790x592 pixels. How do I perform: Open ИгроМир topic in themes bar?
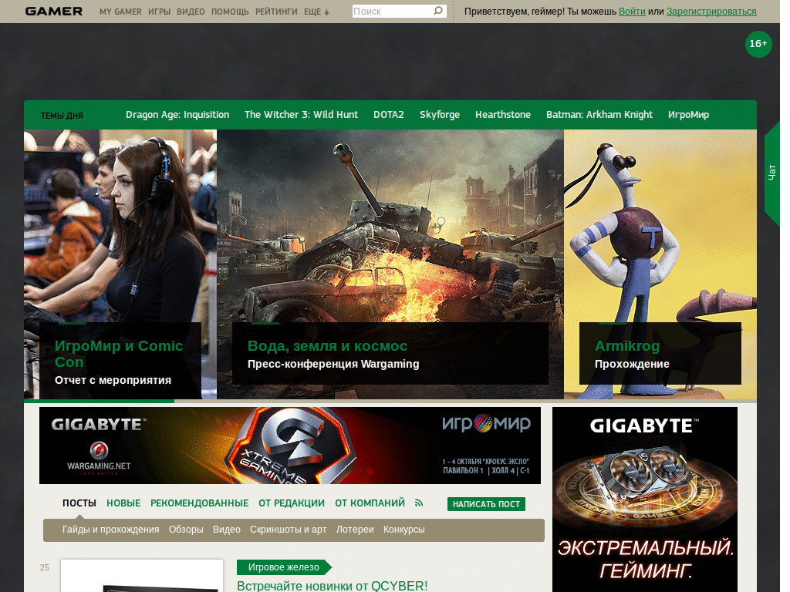click(x=688, y=115)
